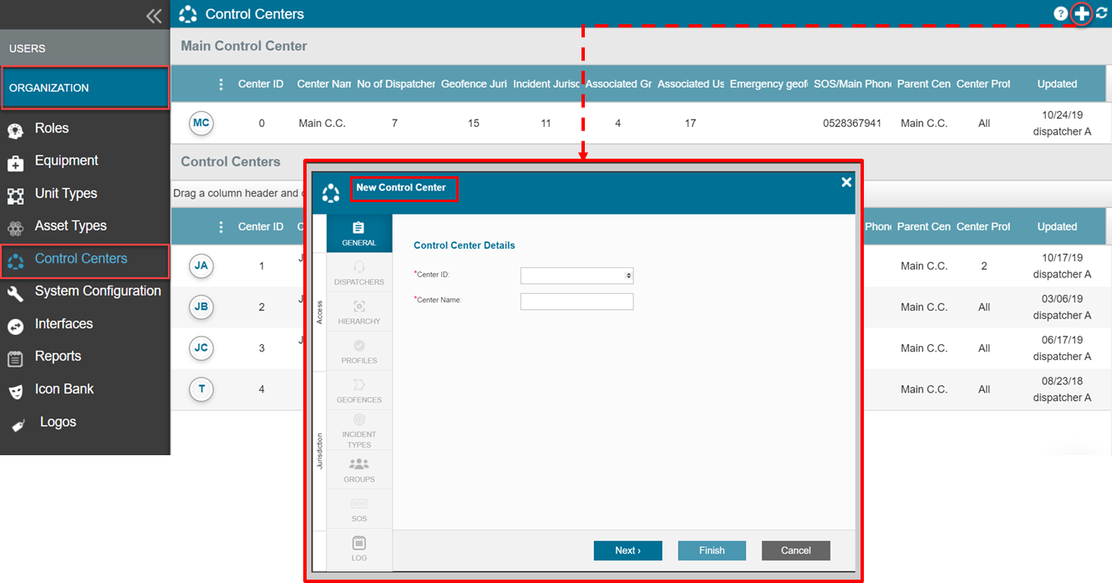
Task: Open the Main Control Center column options menu
Action: [221, 84]
